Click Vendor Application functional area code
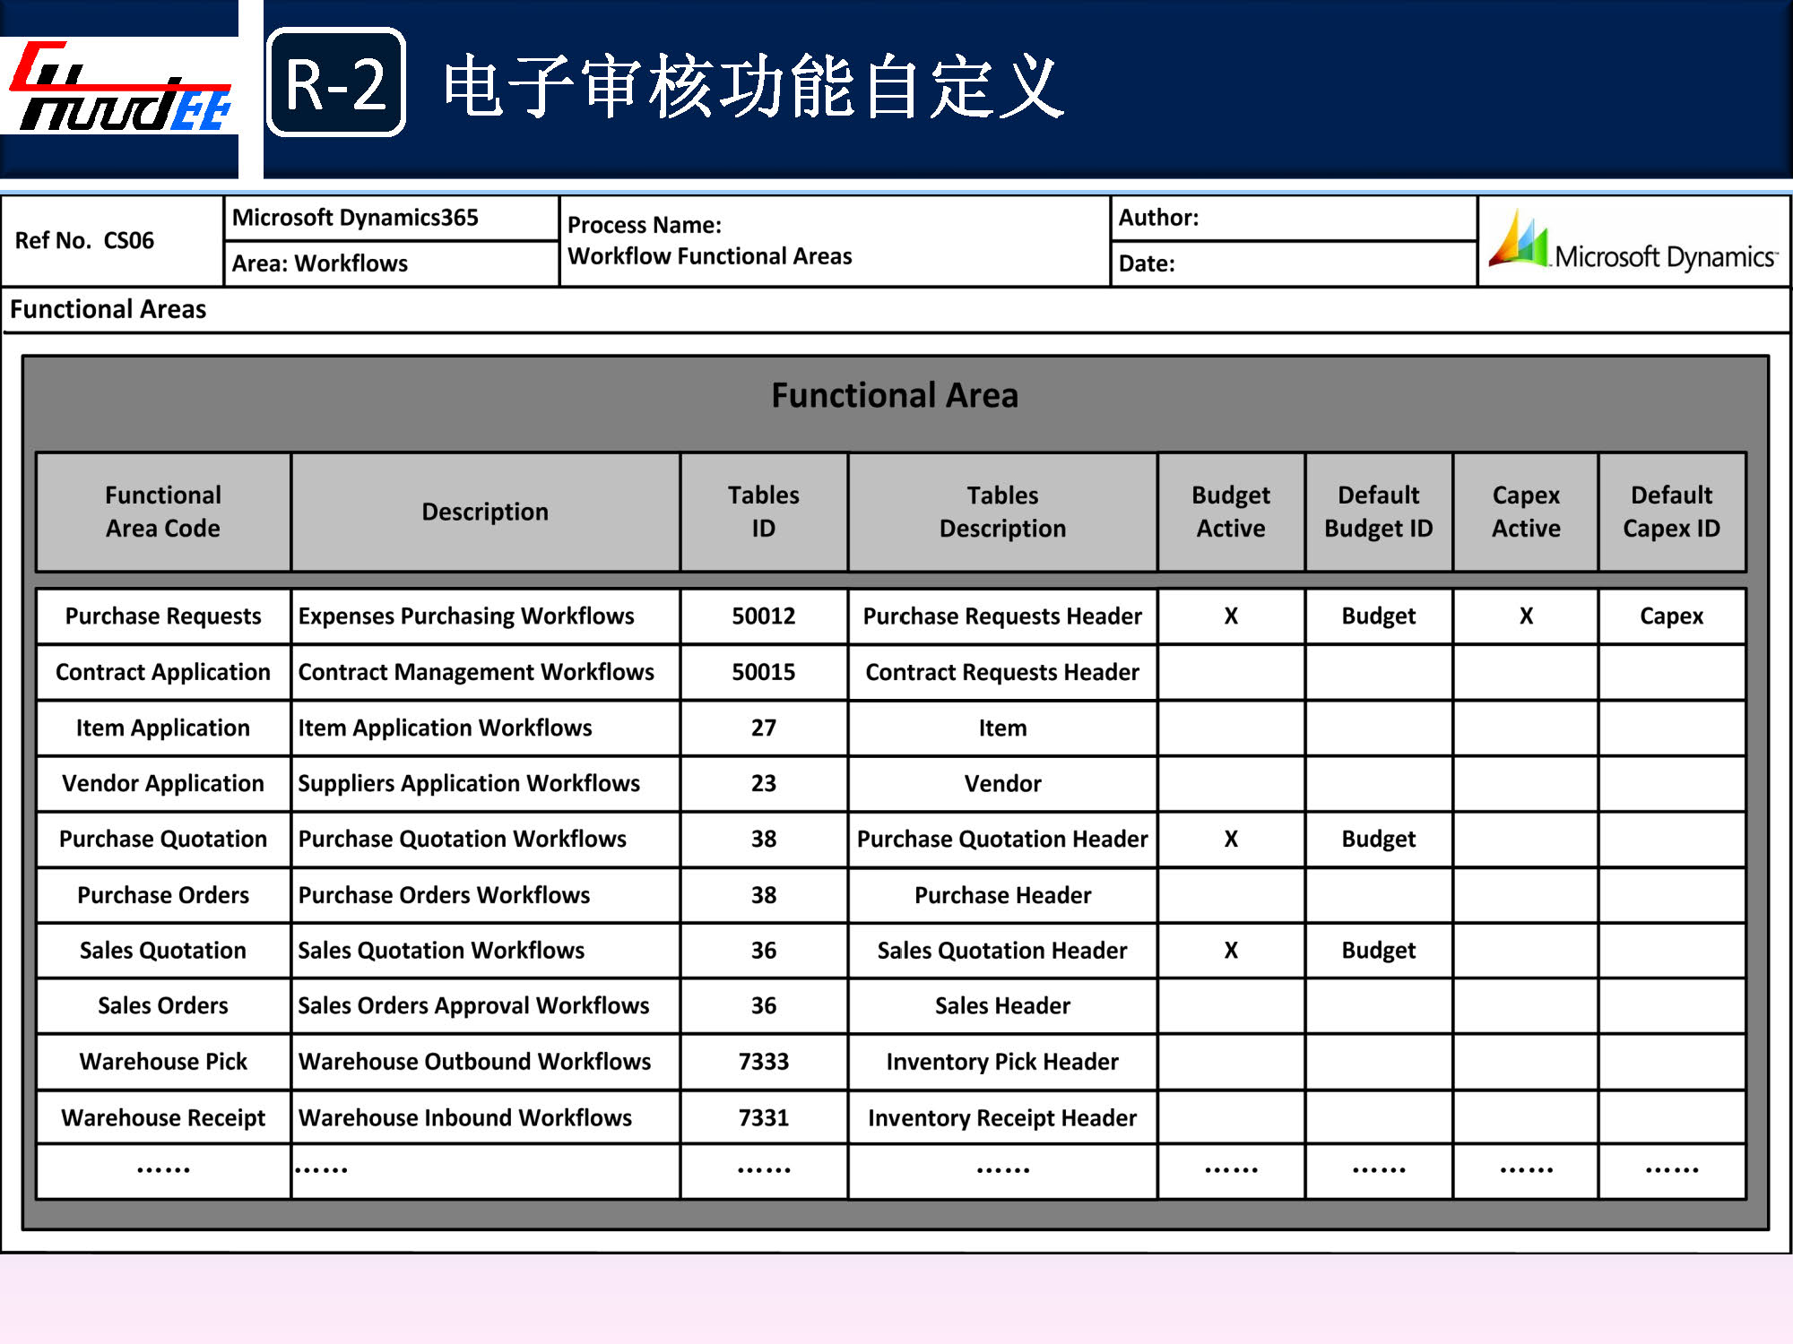 coord(163,784)
